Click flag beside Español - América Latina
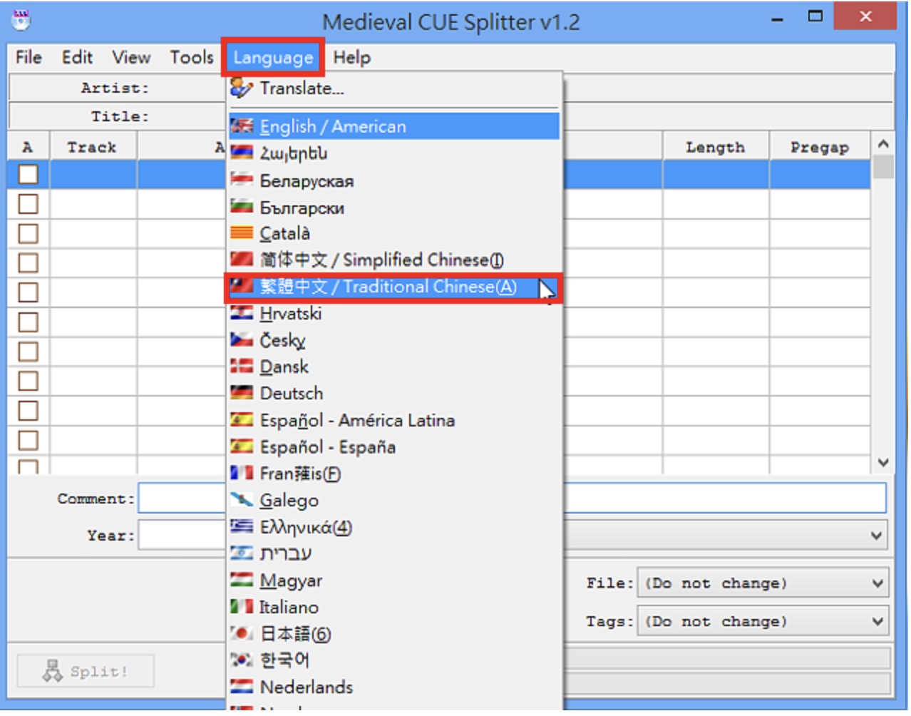This screenshot has height=716, width=911. point(242,420)
